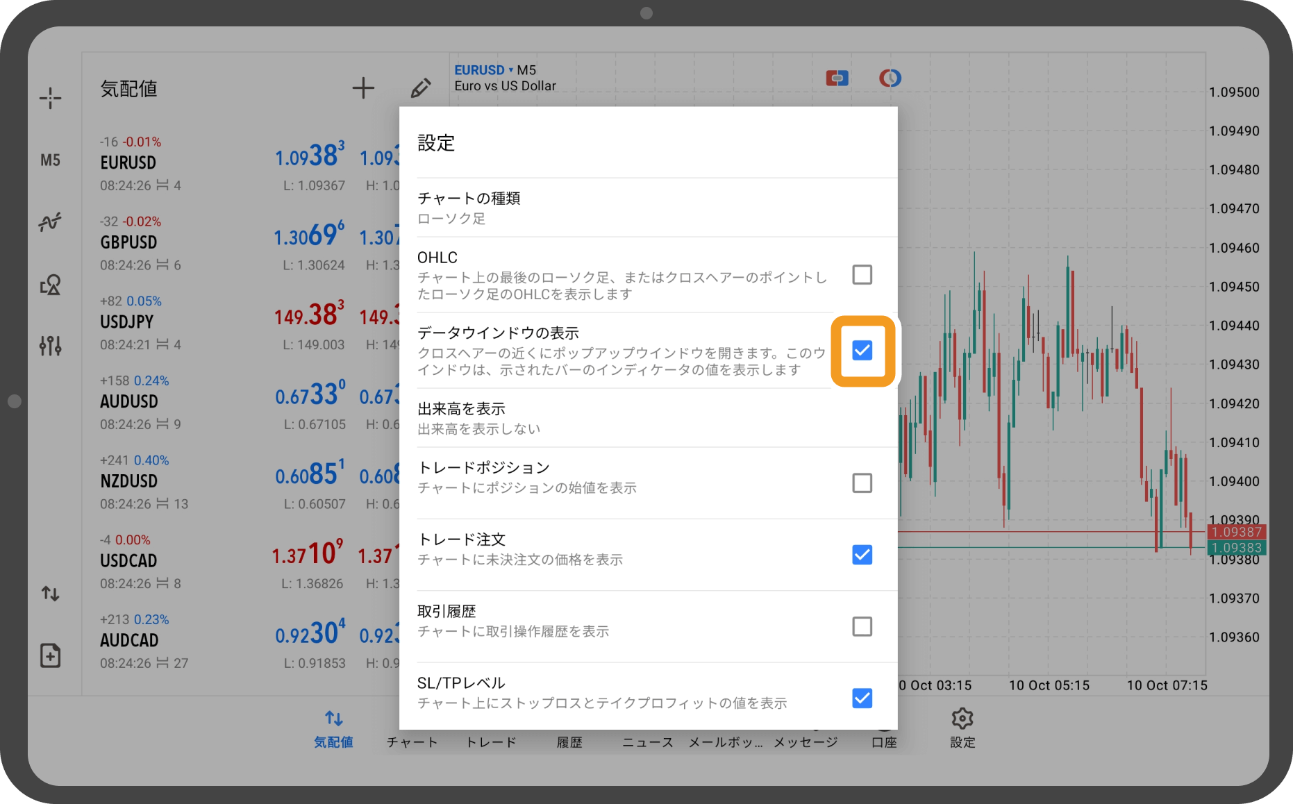This screenshot has width=1293, height=804.
Task: Click Euro vs US Dollar chart subtitle
Action: click(x=505, y=86)
